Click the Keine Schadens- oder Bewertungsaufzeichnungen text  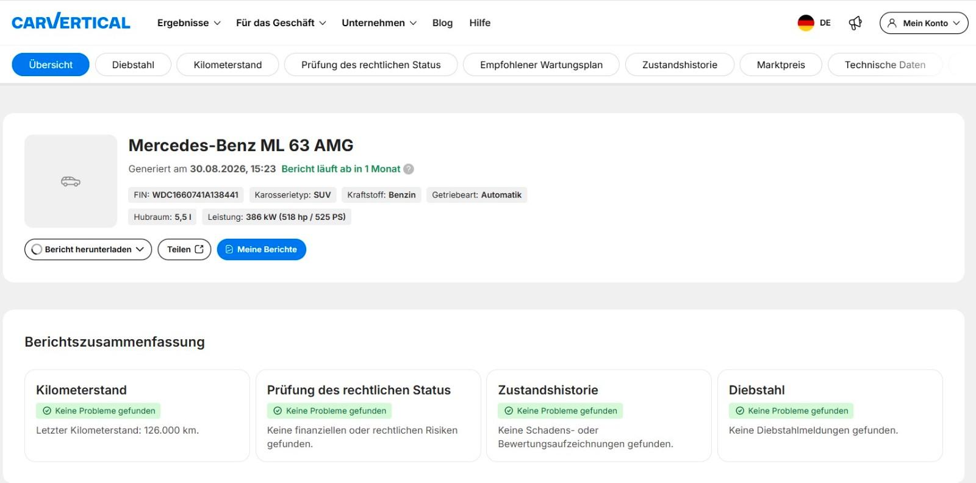[586, 437]
